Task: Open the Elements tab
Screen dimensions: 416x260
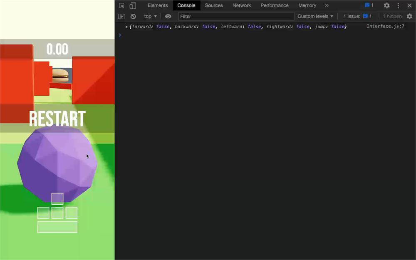Action: click(158, 5)
